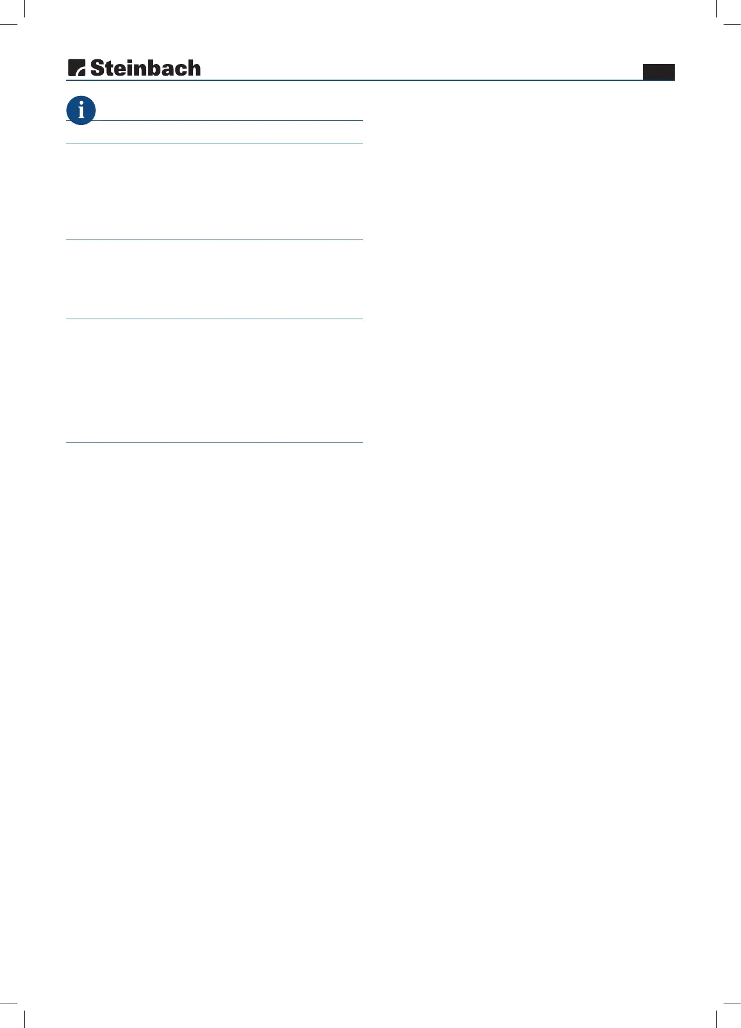Click the bottom-left horizontal crop mark
This screenshot has height=1028, width=741.
point(9,1003)
